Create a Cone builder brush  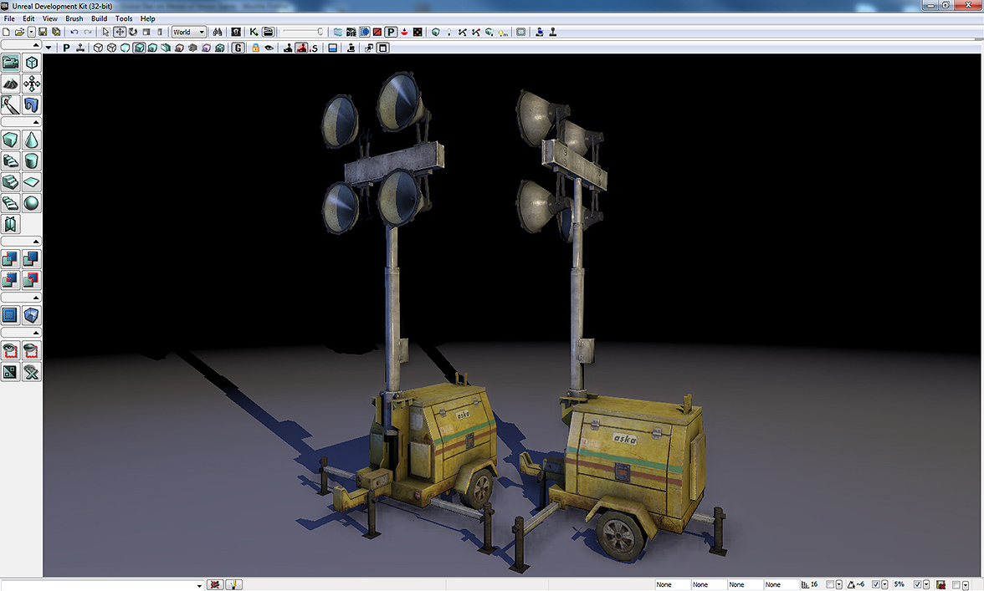(x=32, y=140)
